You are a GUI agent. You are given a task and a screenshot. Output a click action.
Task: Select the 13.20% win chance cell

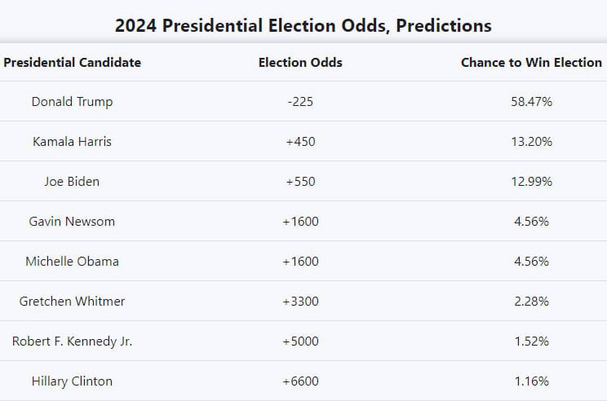tap(529, 142)
